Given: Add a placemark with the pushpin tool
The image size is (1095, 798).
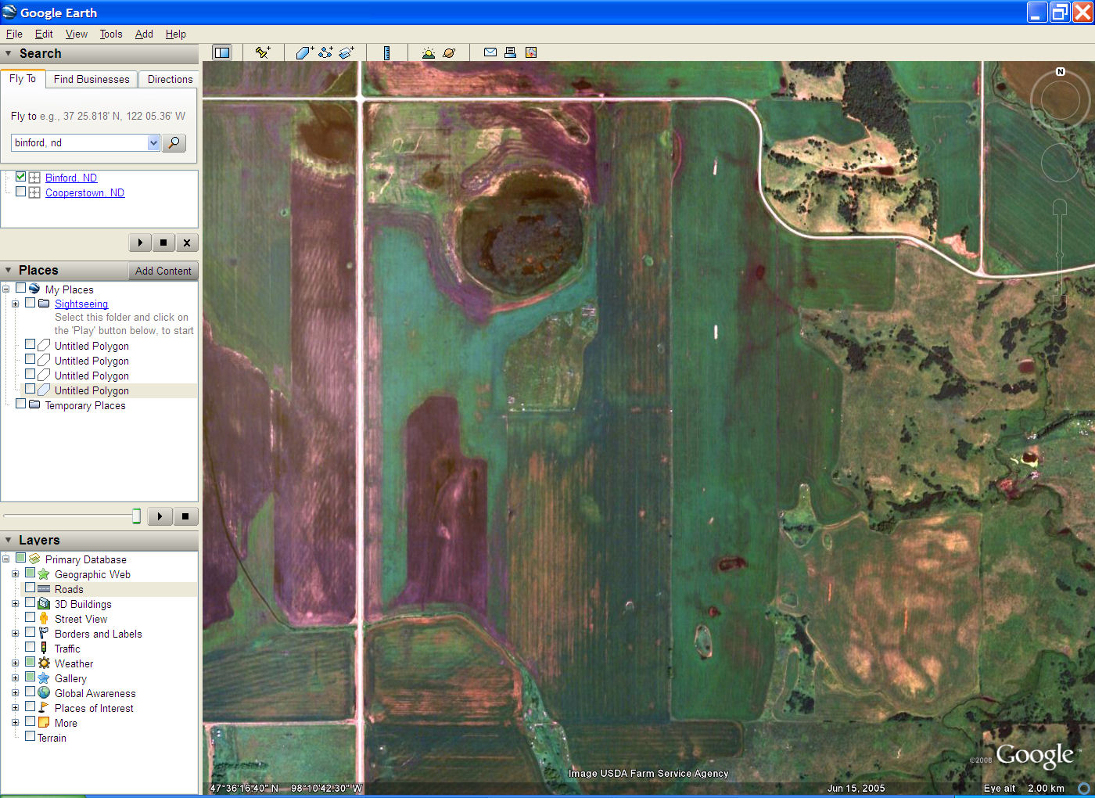Looking at the screenshot, I should point(263,52).
